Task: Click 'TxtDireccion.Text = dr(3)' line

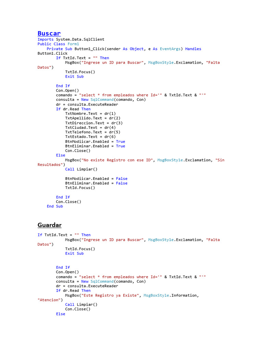Action: pyautogui.click(x=94, y=123)
